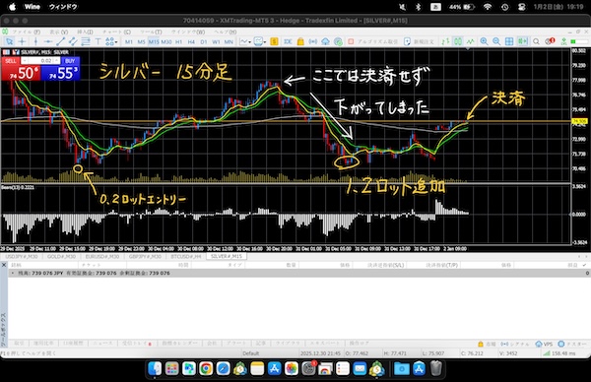The image size is (591, 382).
Task: Click the Wi-Fi menu bar icon
Action: pyautogui.click(x=488, y=7)
